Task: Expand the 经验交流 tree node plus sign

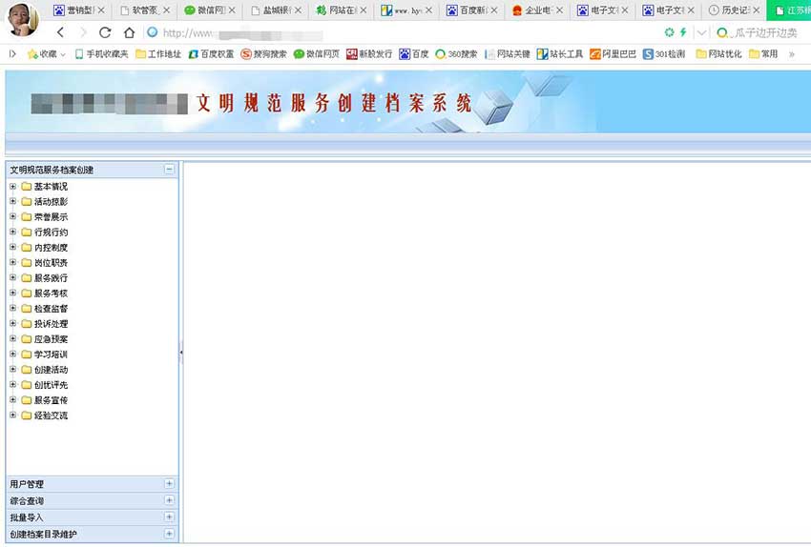Action: 13,415
